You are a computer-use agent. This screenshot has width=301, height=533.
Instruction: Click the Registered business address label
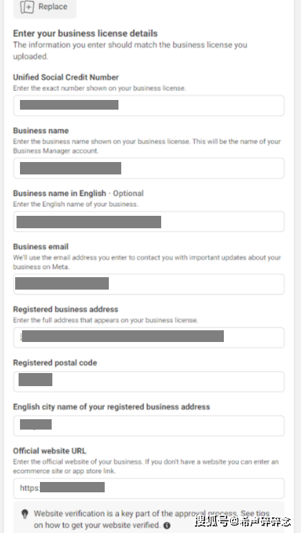[65, 310]
